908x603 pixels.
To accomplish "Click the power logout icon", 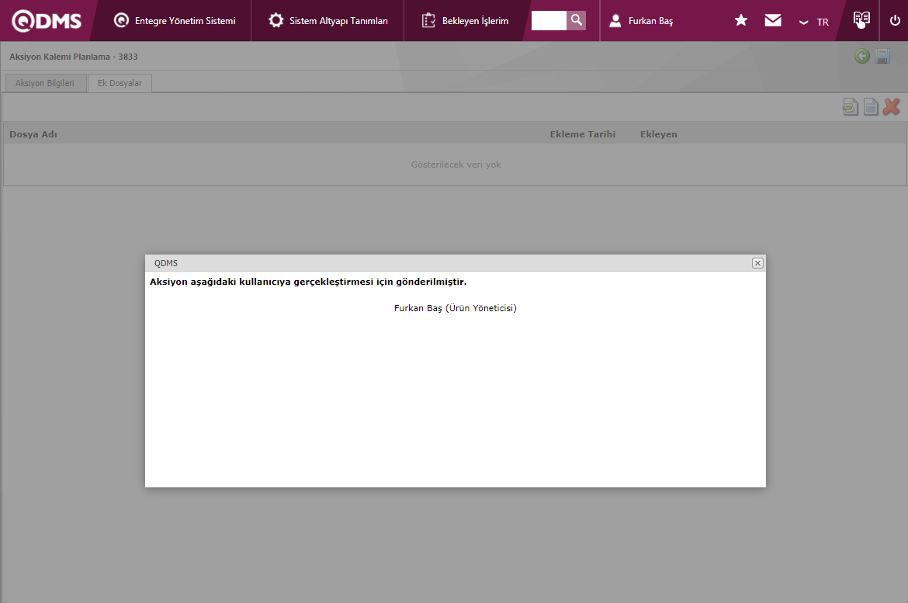I will click(895, 20).
